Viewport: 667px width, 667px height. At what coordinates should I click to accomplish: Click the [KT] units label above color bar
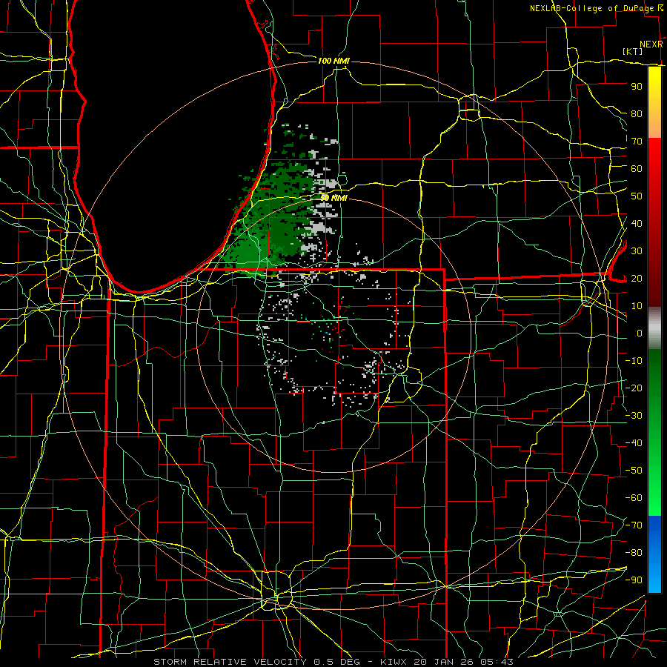tap(632, 51)
